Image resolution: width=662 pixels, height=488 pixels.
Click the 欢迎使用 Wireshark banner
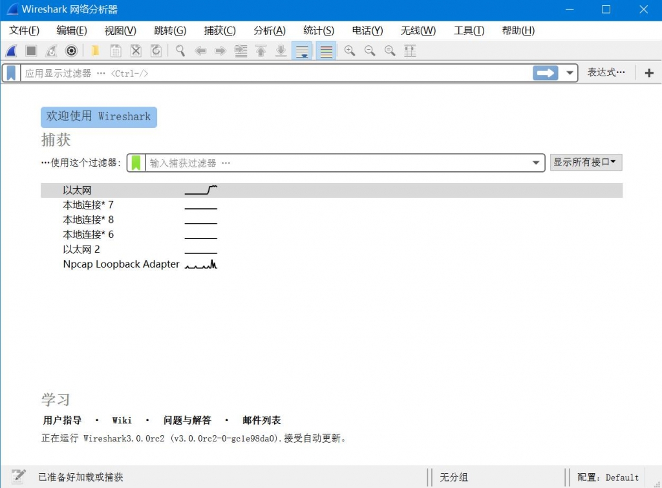point(99,117)
